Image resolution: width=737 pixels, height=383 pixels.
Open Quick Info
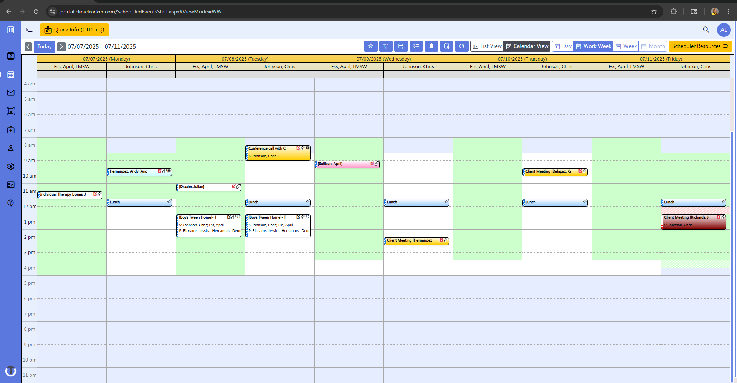[74, 30]
